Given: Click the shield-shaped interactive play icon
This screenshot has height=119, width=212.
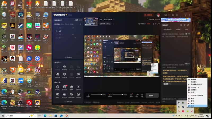Looking at the screenshot, I should [64, 67].
